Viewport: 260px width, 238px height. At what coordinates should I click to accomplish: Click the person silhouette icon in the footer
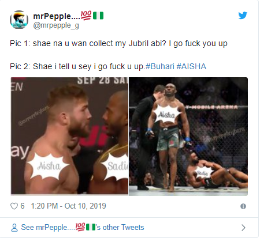[14, 228]
